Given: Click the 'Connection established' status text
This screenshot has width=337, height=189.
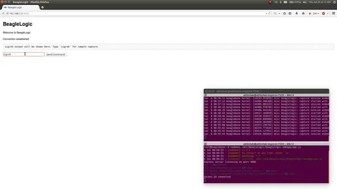Looking at the screenshot, I should coord(16,39).
